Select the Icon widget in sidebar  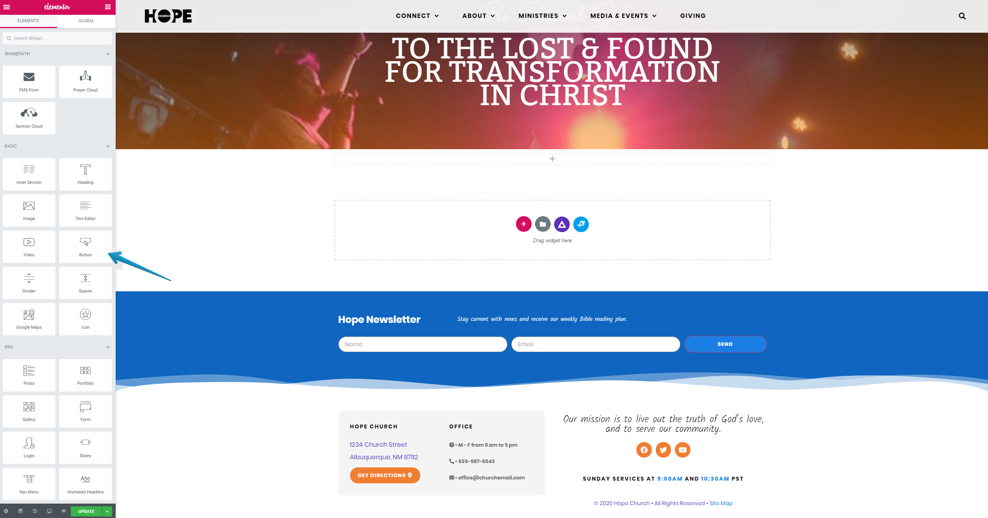tap(85, 318)
